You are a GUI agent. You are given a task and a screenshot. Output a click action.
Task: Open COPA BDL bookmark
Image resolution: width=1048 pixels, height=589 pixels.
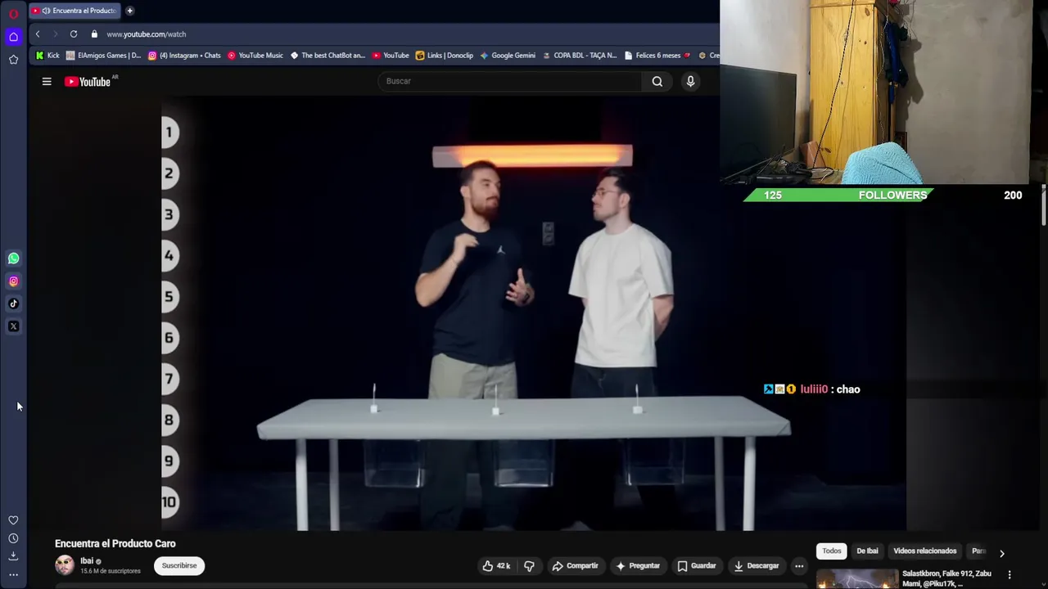pos(579,56)
